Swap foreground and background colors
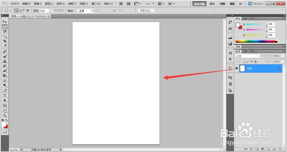This screenshot has width=287, height=152. click(x=7, y=120)
